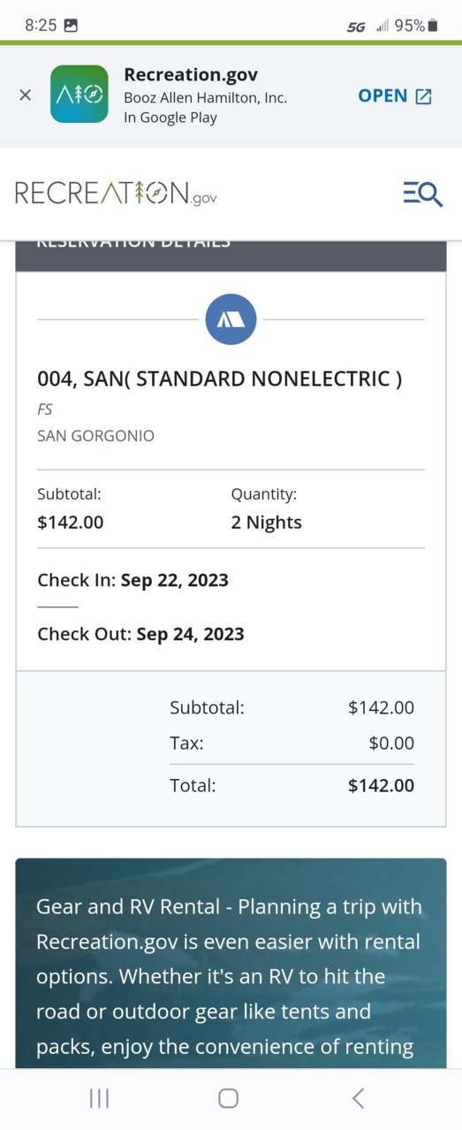Open the Gear and RV Rental banner
Image resolution: width=462 pixels, height=1130 pixels.
click(x=231, y=964)
